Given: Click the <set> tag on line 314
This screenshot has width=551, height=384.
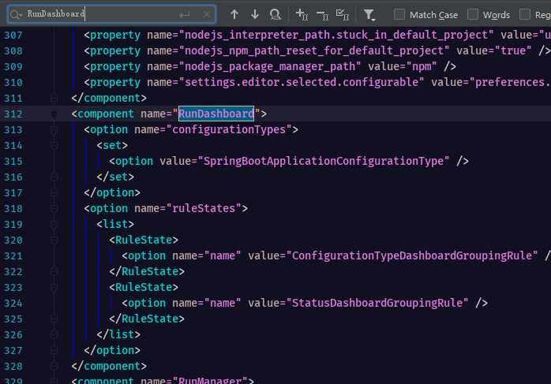Looking at the screenshot, I should 112,145.
